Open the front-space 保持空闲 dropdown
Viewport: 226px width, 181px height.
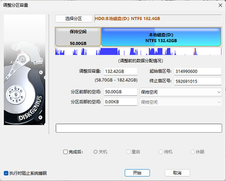click(x=181, y=92)
